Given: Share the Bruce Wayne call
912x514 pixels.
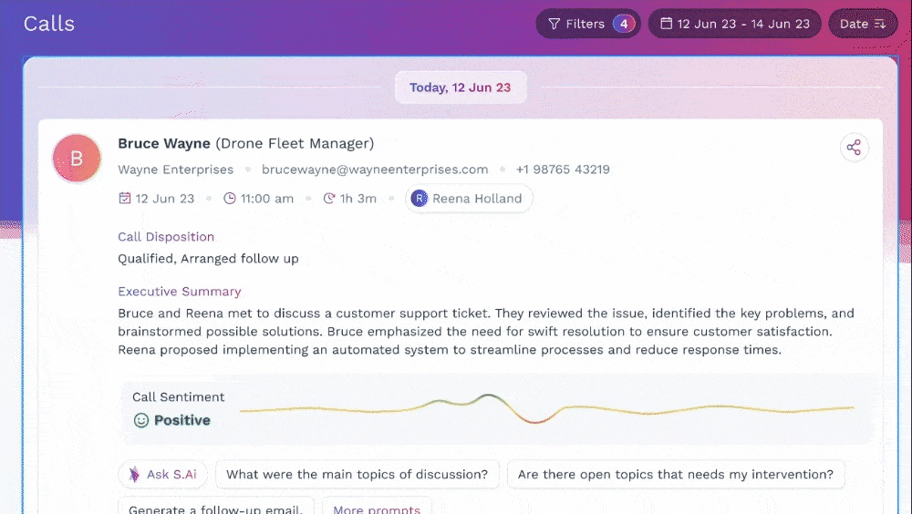Looking at the screenshot, I should (854, 147).
